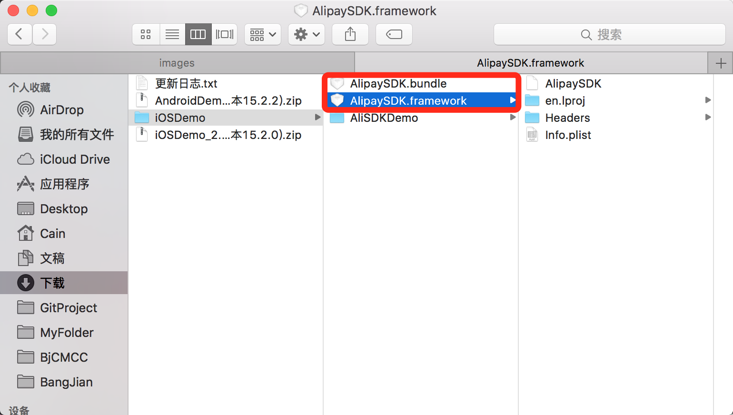Image resolution: width=733 pixels, height=415 pixels.
Task: Open the gear action menu
Action: (x=307, y=34)
